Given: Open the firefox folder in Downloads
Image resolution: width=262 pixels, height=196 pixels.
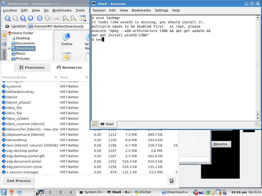Looking at the screenshot, I should [67, 39].
